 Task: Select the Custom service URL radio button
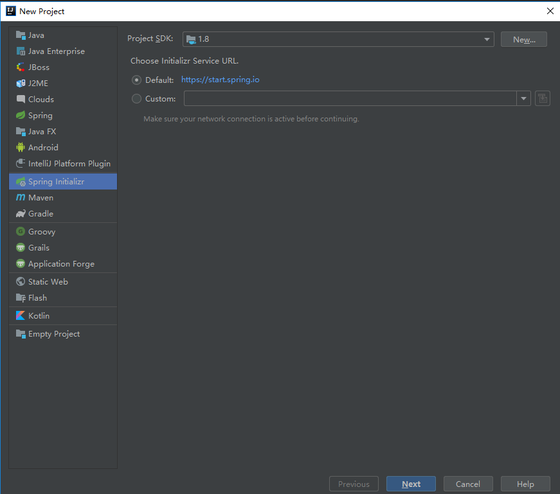pos(136,98)
